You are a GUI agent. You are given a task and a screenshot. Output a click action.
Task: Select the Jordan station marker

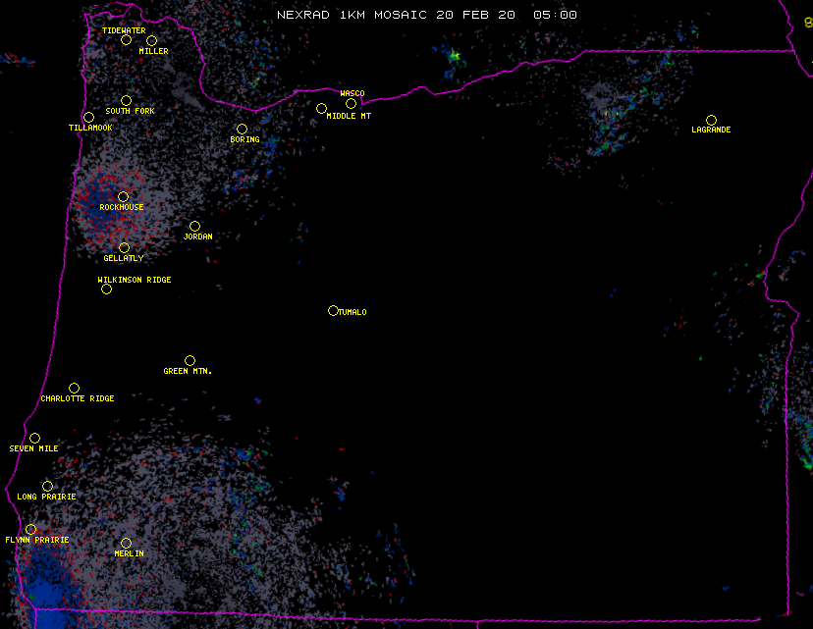click(194, 226)
